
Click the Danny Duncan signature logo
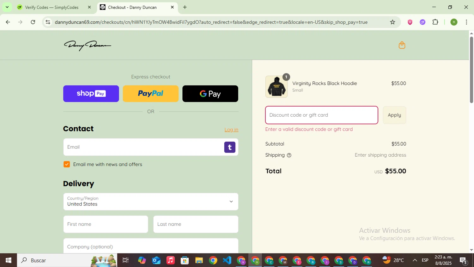(x=88, y=45)
